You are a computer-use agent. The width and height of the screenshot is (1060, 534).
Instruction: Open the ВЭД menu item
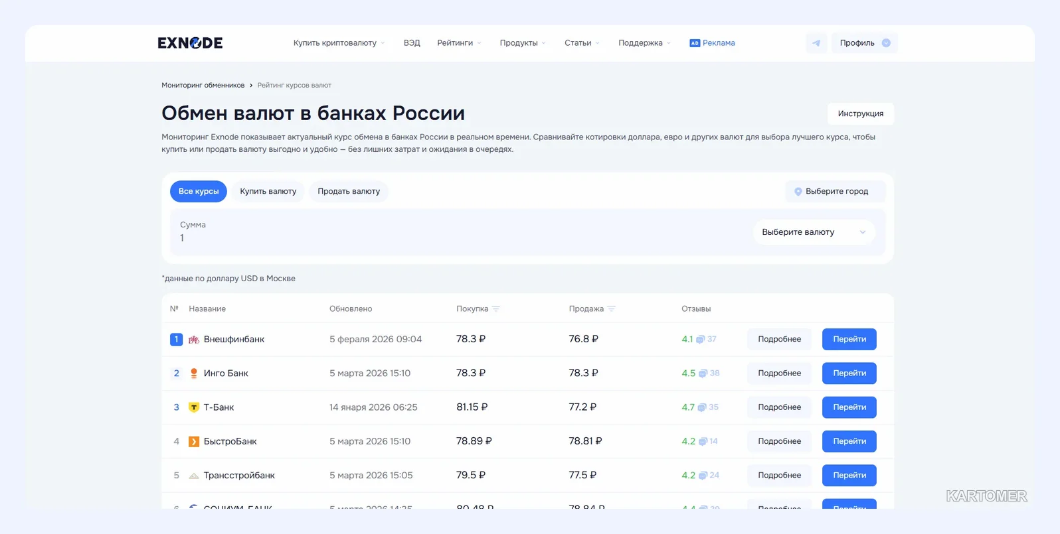point(412,43)
